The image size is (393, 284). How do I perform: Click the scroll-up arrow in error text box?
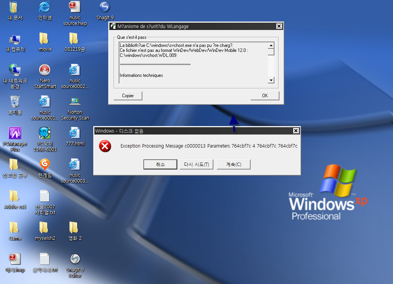point(271,45)
